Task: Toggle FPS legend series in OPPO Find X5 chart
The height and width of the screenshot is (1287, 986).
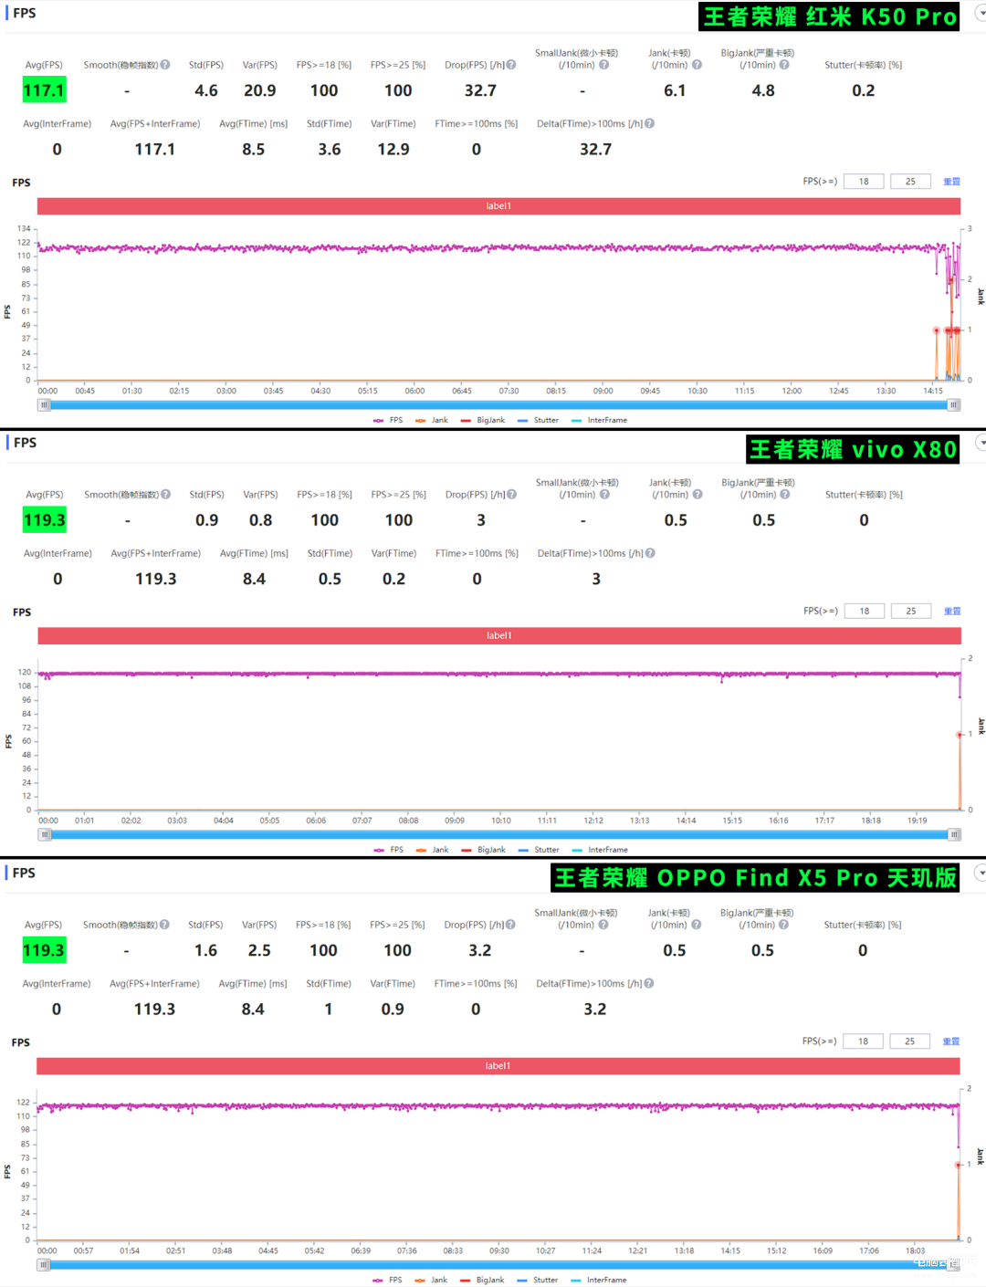Action: [x=387, y=1280]
